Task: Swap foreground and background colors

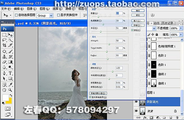Action: [x=11, y=95]
